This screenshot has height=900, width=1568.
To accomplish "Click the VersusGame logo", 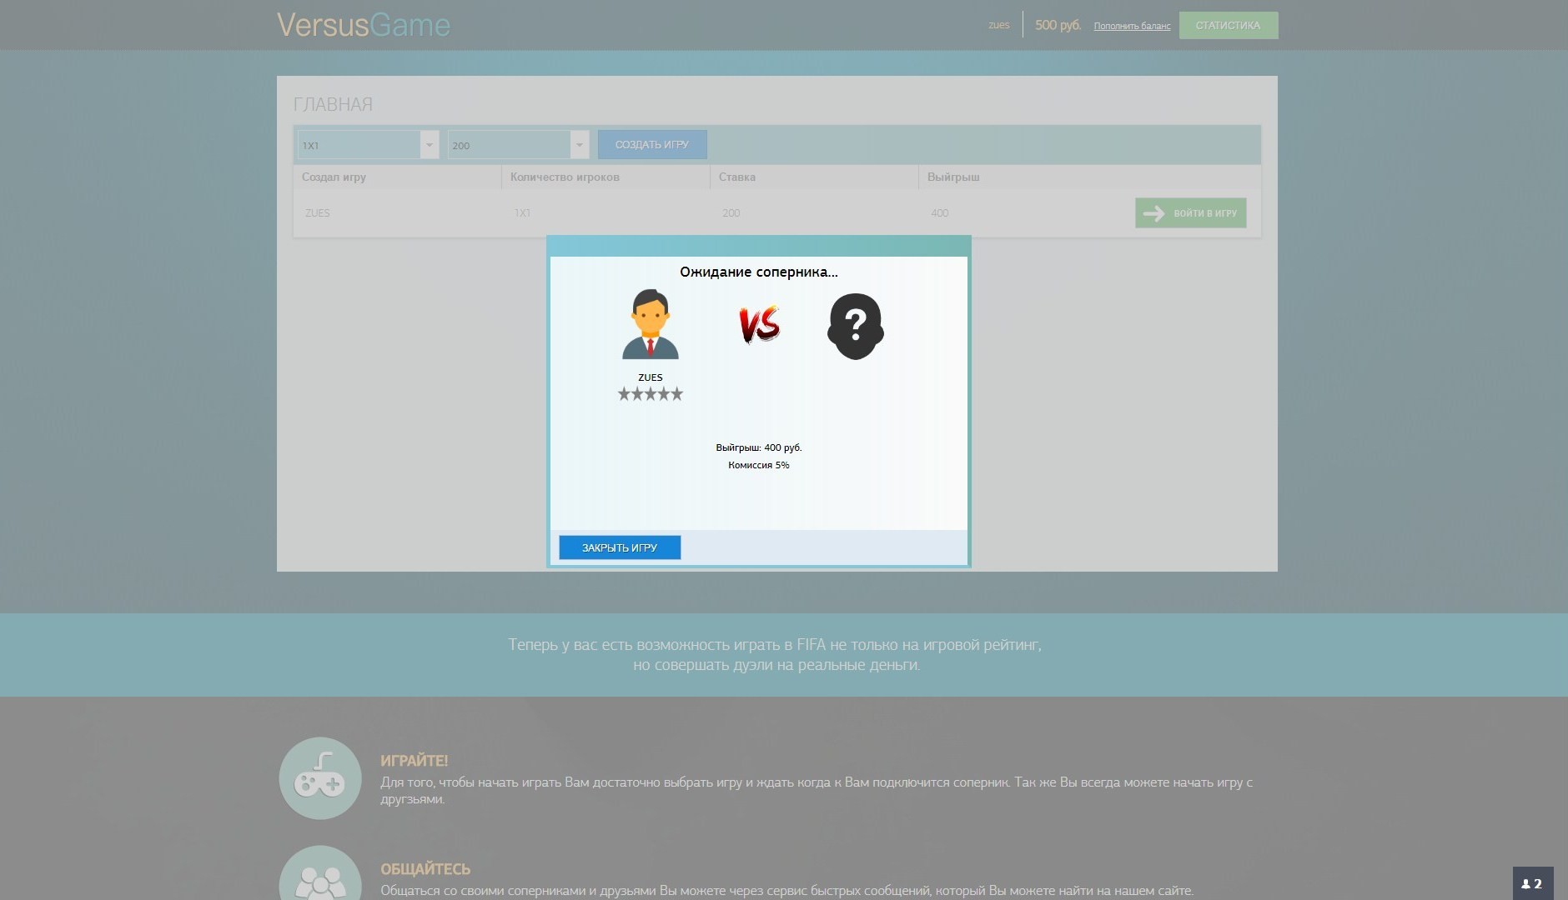I will click(364, 25).
